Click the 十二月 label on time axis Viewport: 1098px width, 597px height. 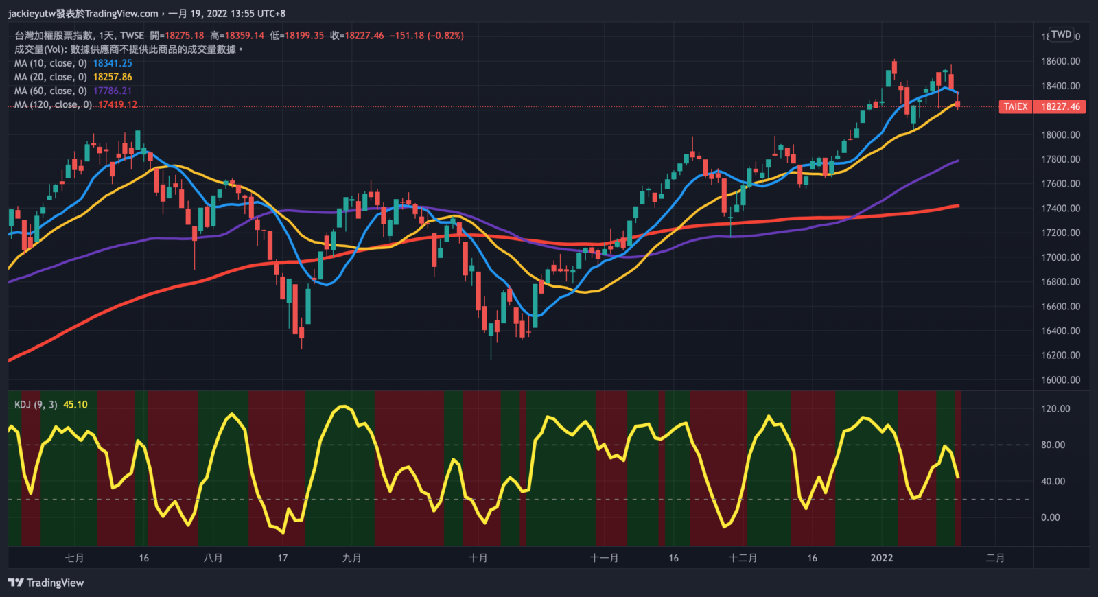click(743, 558)
